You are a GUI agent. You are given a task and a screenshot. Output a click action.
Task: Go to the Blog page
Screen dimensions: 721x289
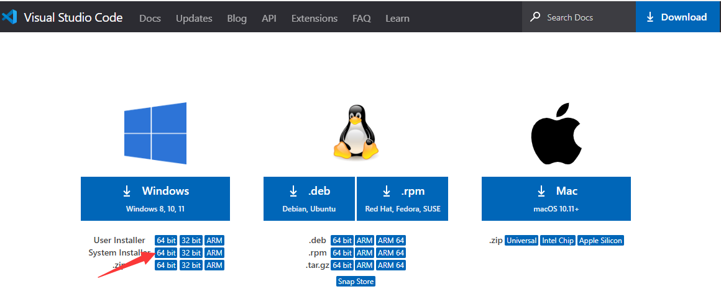pos(237,18)
